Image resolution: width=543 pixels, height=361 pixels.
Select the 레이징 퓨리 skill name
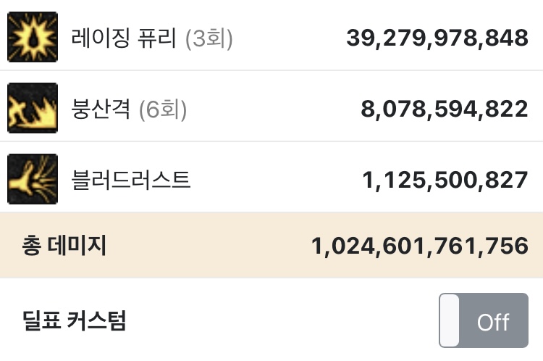coord(124,38)
